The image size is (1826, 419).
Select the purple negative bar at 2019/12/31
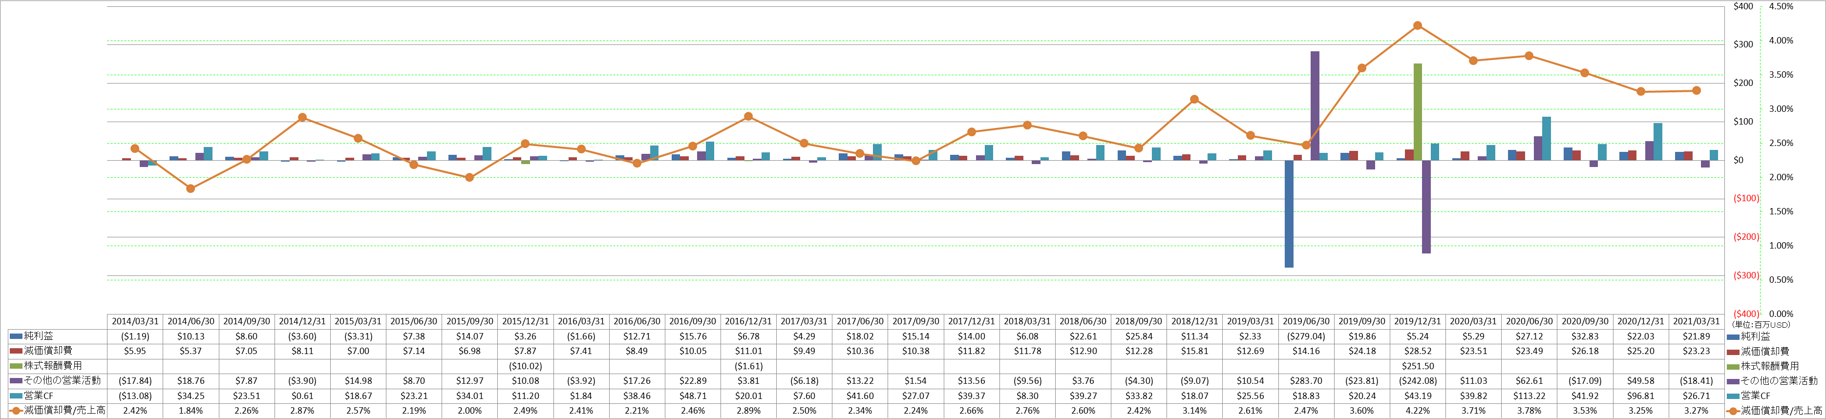(1426, 206)
